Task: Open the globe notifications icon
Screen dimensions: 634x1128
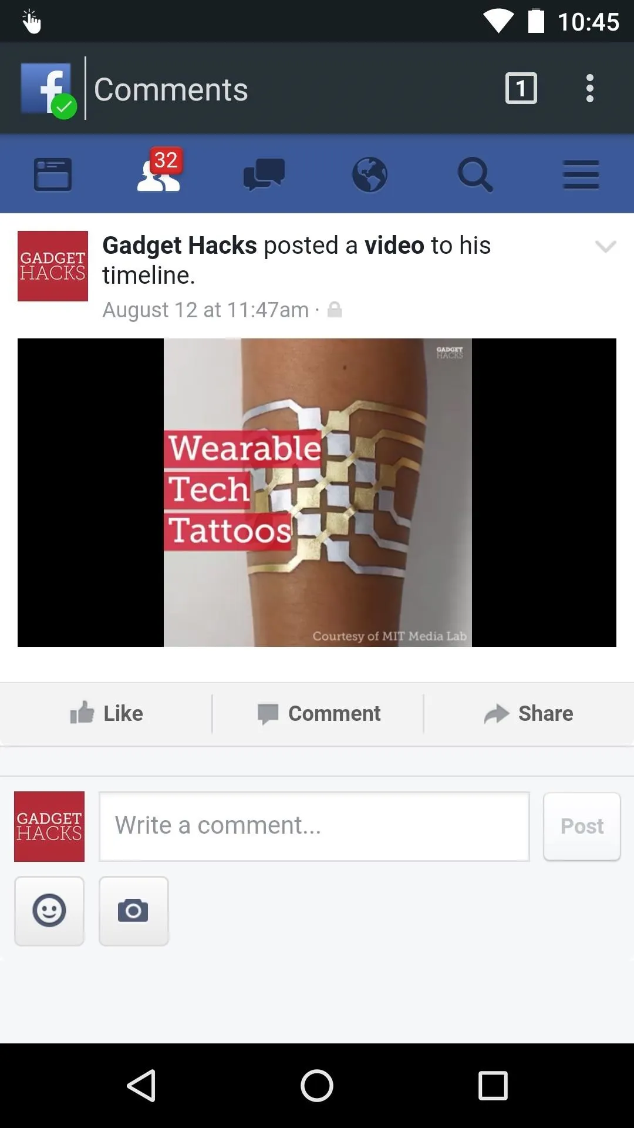Action: coord(370,174)
